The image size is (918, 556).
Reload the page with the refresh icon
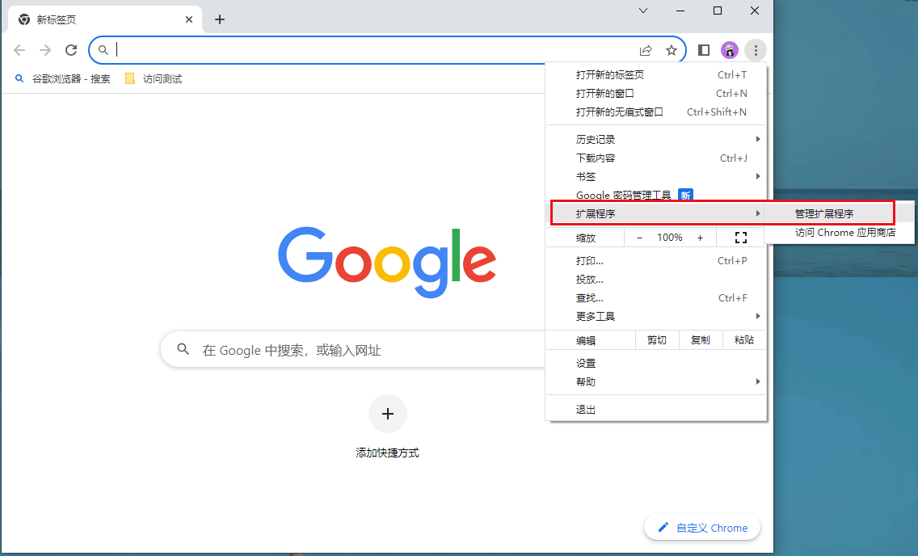click(70, 49)
